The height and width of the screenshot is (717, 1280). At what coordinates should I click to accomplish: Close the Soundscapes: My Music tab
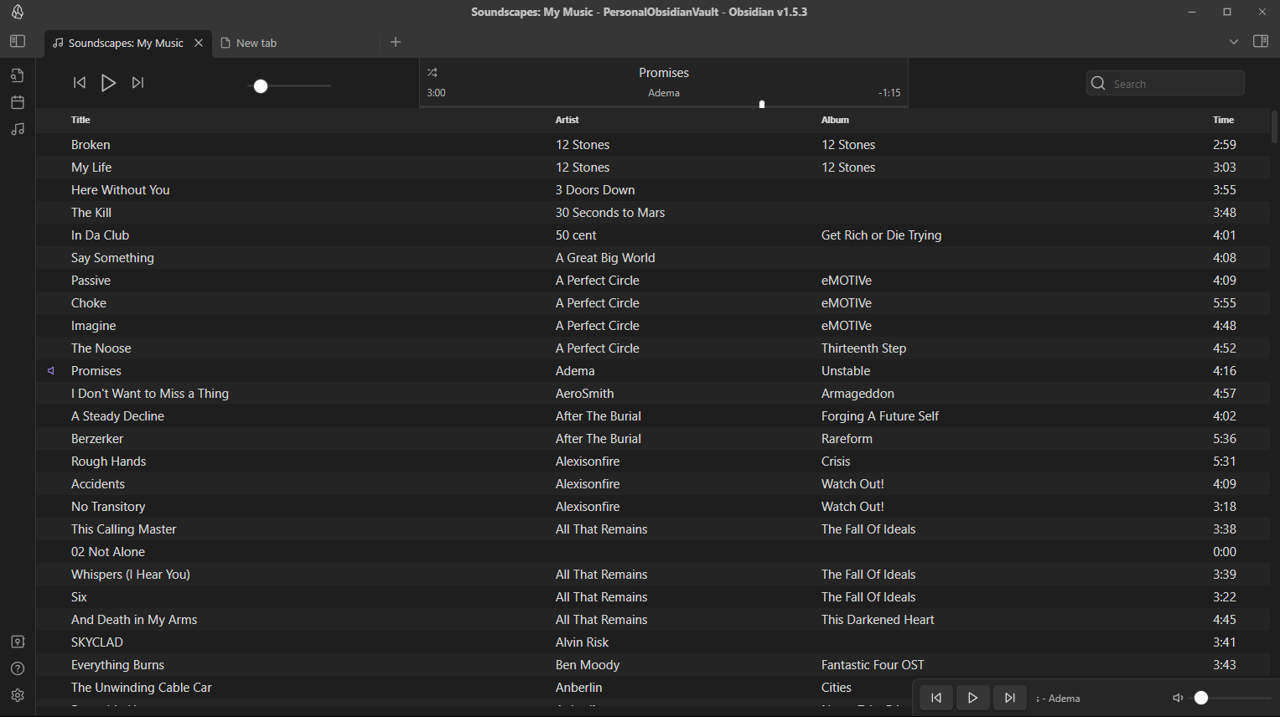point(199,43)
